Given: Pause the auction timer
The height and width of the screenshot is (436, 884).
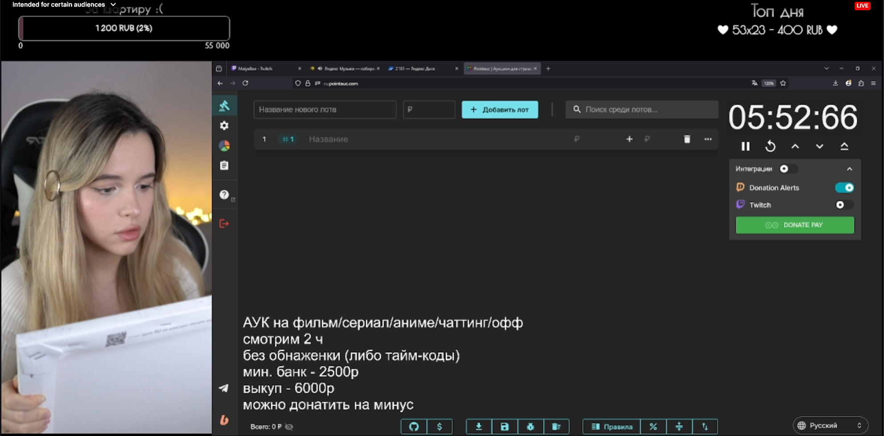Looking at the screenshot, I should click(745, 146).
